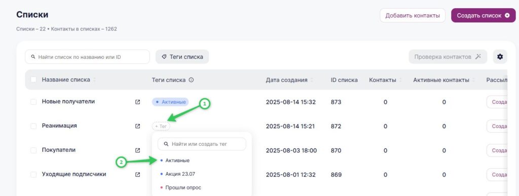
Task: Open the Уходящие подписчики list via external-link icon
Action: (138, 175)
